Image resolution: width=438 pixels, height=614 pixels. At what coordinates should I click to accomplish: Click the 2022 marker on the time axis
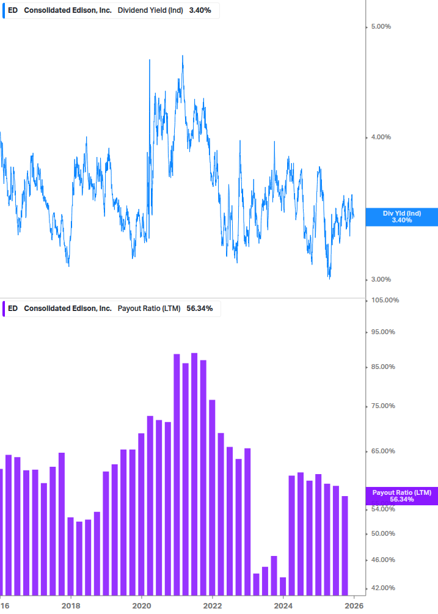pos(213,606)
